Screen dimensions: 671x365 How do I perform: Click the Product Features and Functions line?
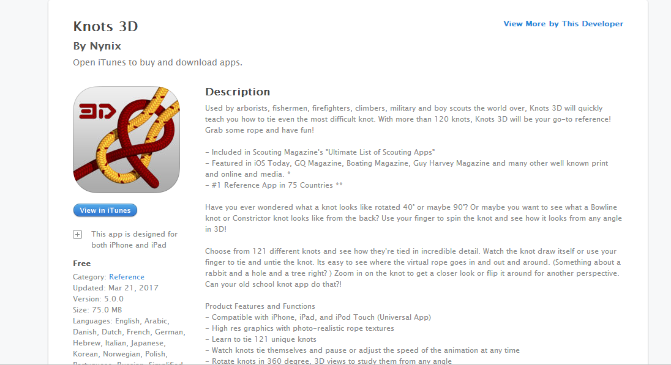pyautogui.click(x=260, y=306)
